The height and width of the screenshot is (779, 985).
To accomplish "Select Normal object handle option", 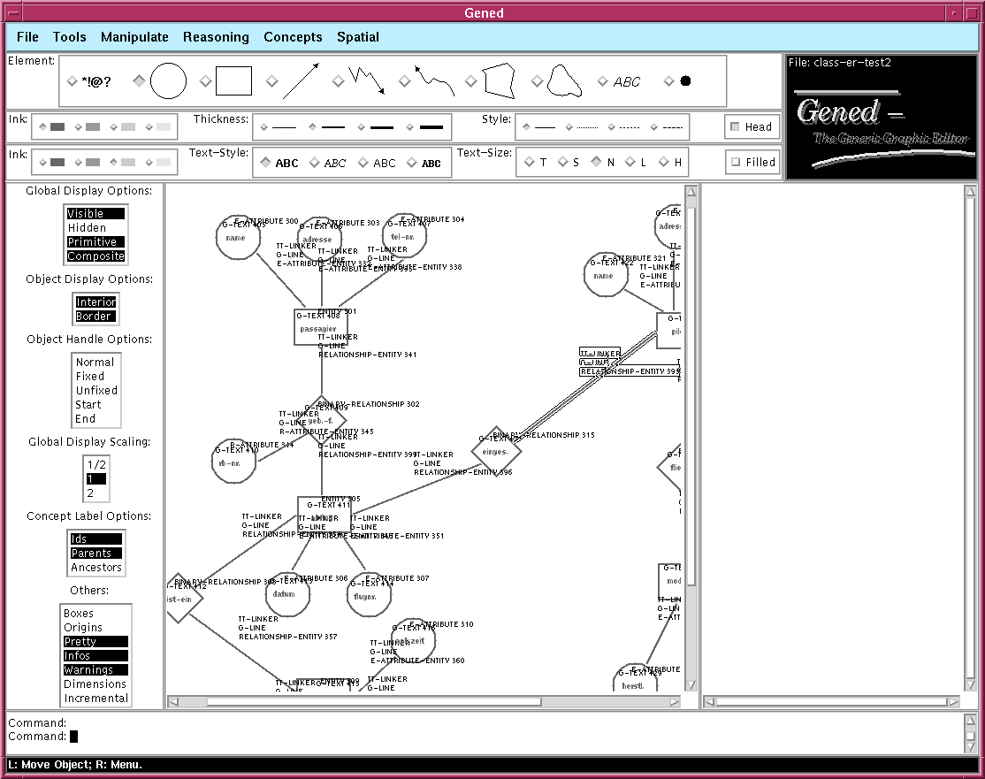I will tap(96, 362).
